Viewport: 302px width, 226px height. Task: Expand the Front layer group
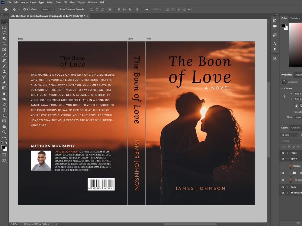click(287, 153)
